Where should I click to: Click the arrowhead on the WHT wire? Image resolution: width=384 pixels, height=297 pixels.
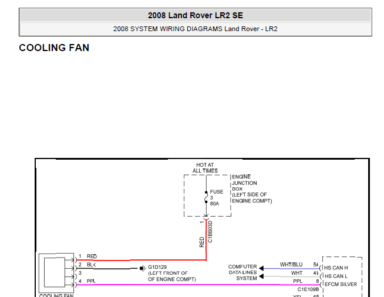(261, 276)
